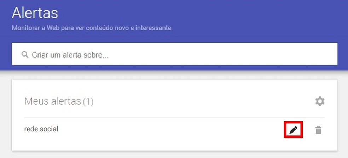This screenshot has height=158, width=348.
Task: Open Meus alertas delivery settings gear
Action: click(320, 102)
